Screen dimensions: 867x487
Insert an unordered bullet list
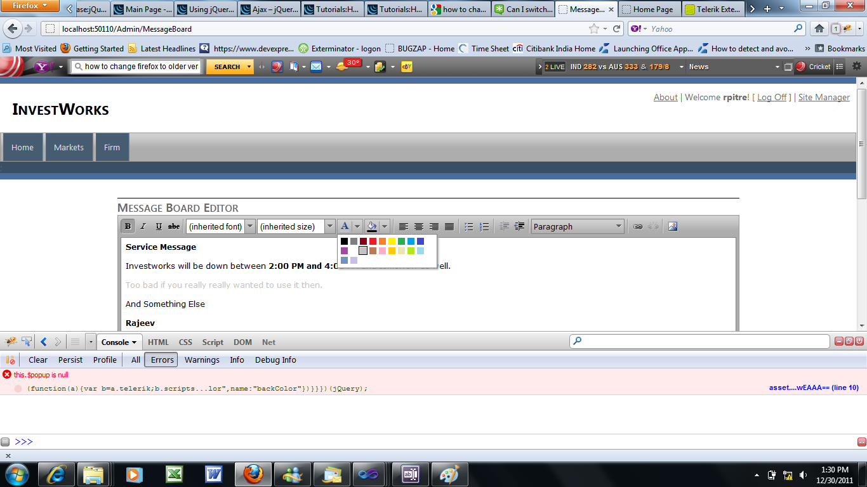pos(469,226)
